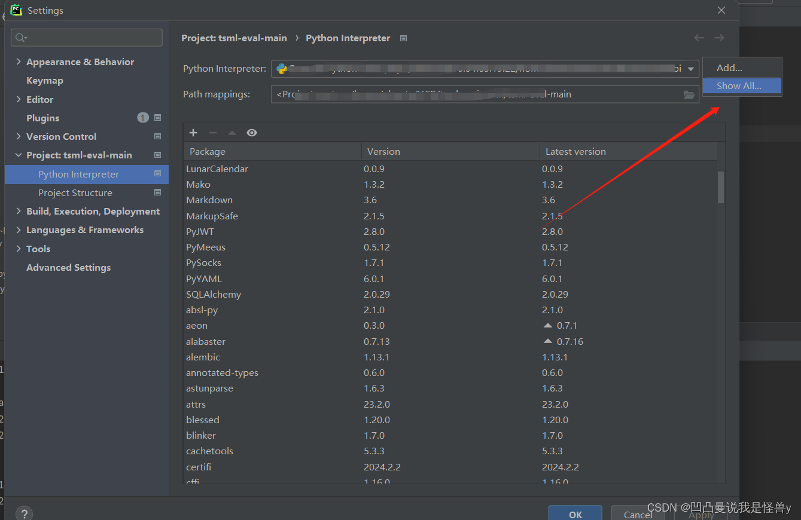Click project-level icon next to Python Interpreter breadcrumb
The height and width of the screenshot is (520, 801).
click(403, 38)
